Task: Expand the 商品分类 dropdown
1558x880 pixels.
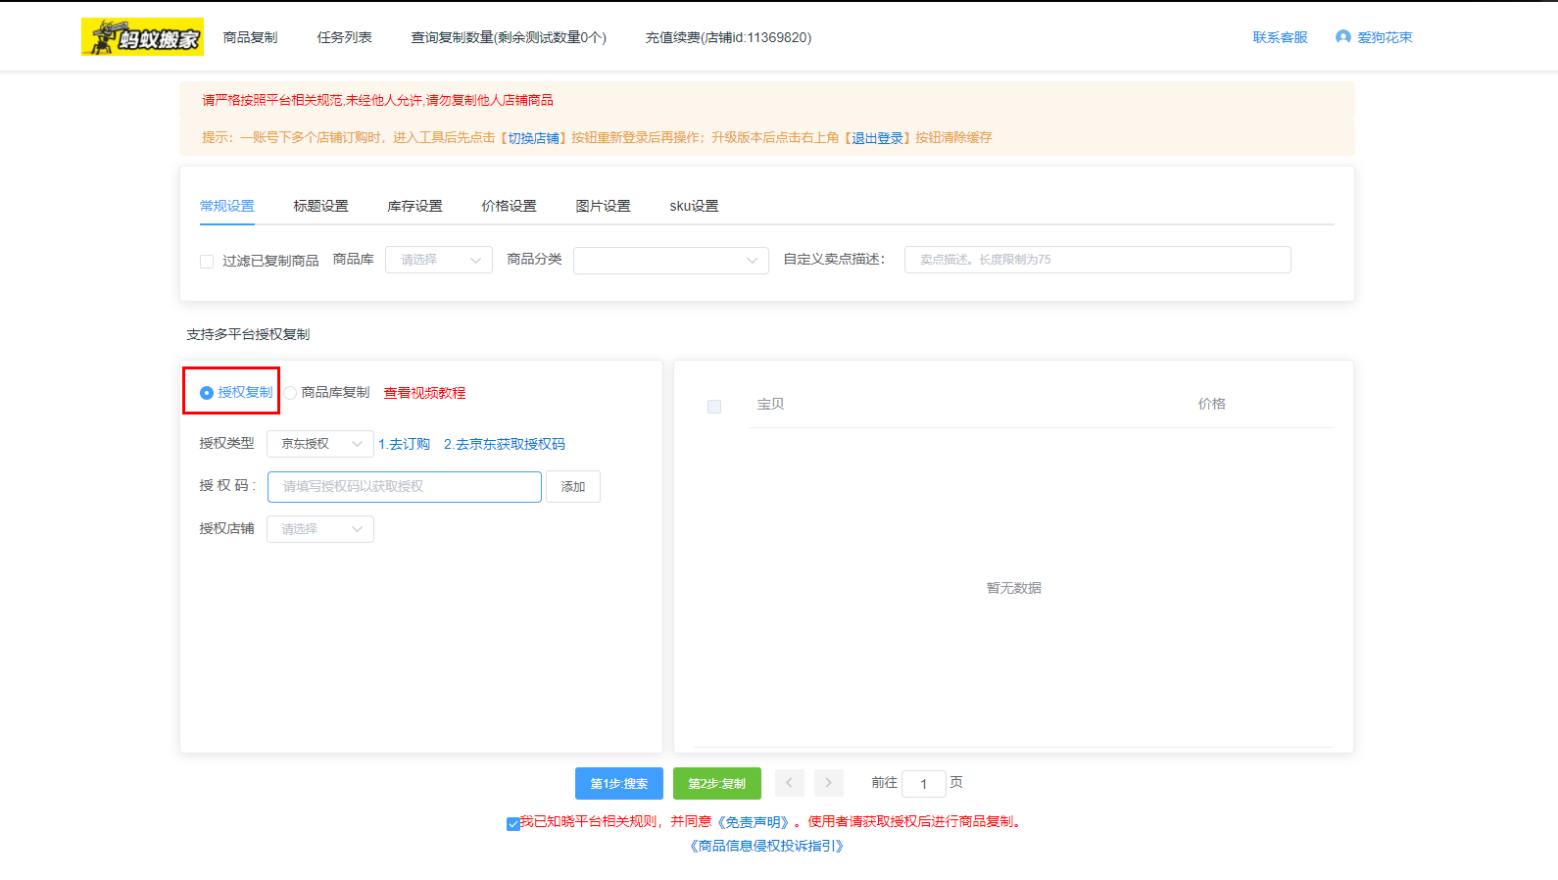Action: (670, 260)
